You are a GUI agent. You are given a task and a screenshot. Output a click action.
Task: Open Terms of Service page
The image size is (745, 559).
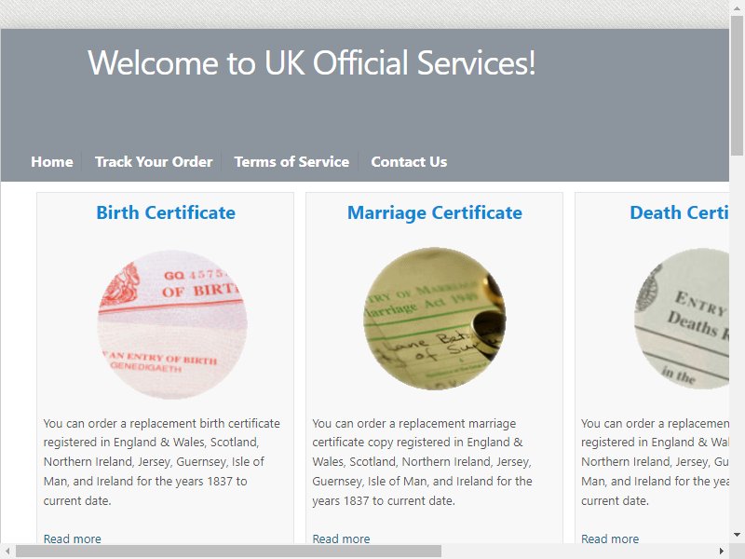pos(291,161)
